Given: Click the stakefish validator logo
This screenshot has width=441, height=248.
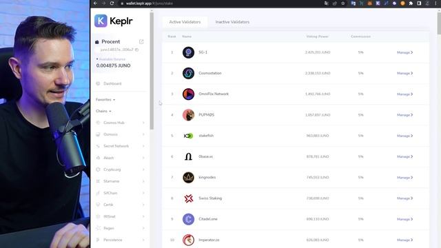Looking at the screenshot, I should [188, 136].
